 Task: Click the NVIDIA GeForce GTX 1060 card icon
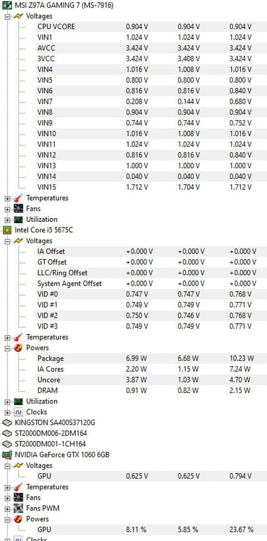coord(7,455)
